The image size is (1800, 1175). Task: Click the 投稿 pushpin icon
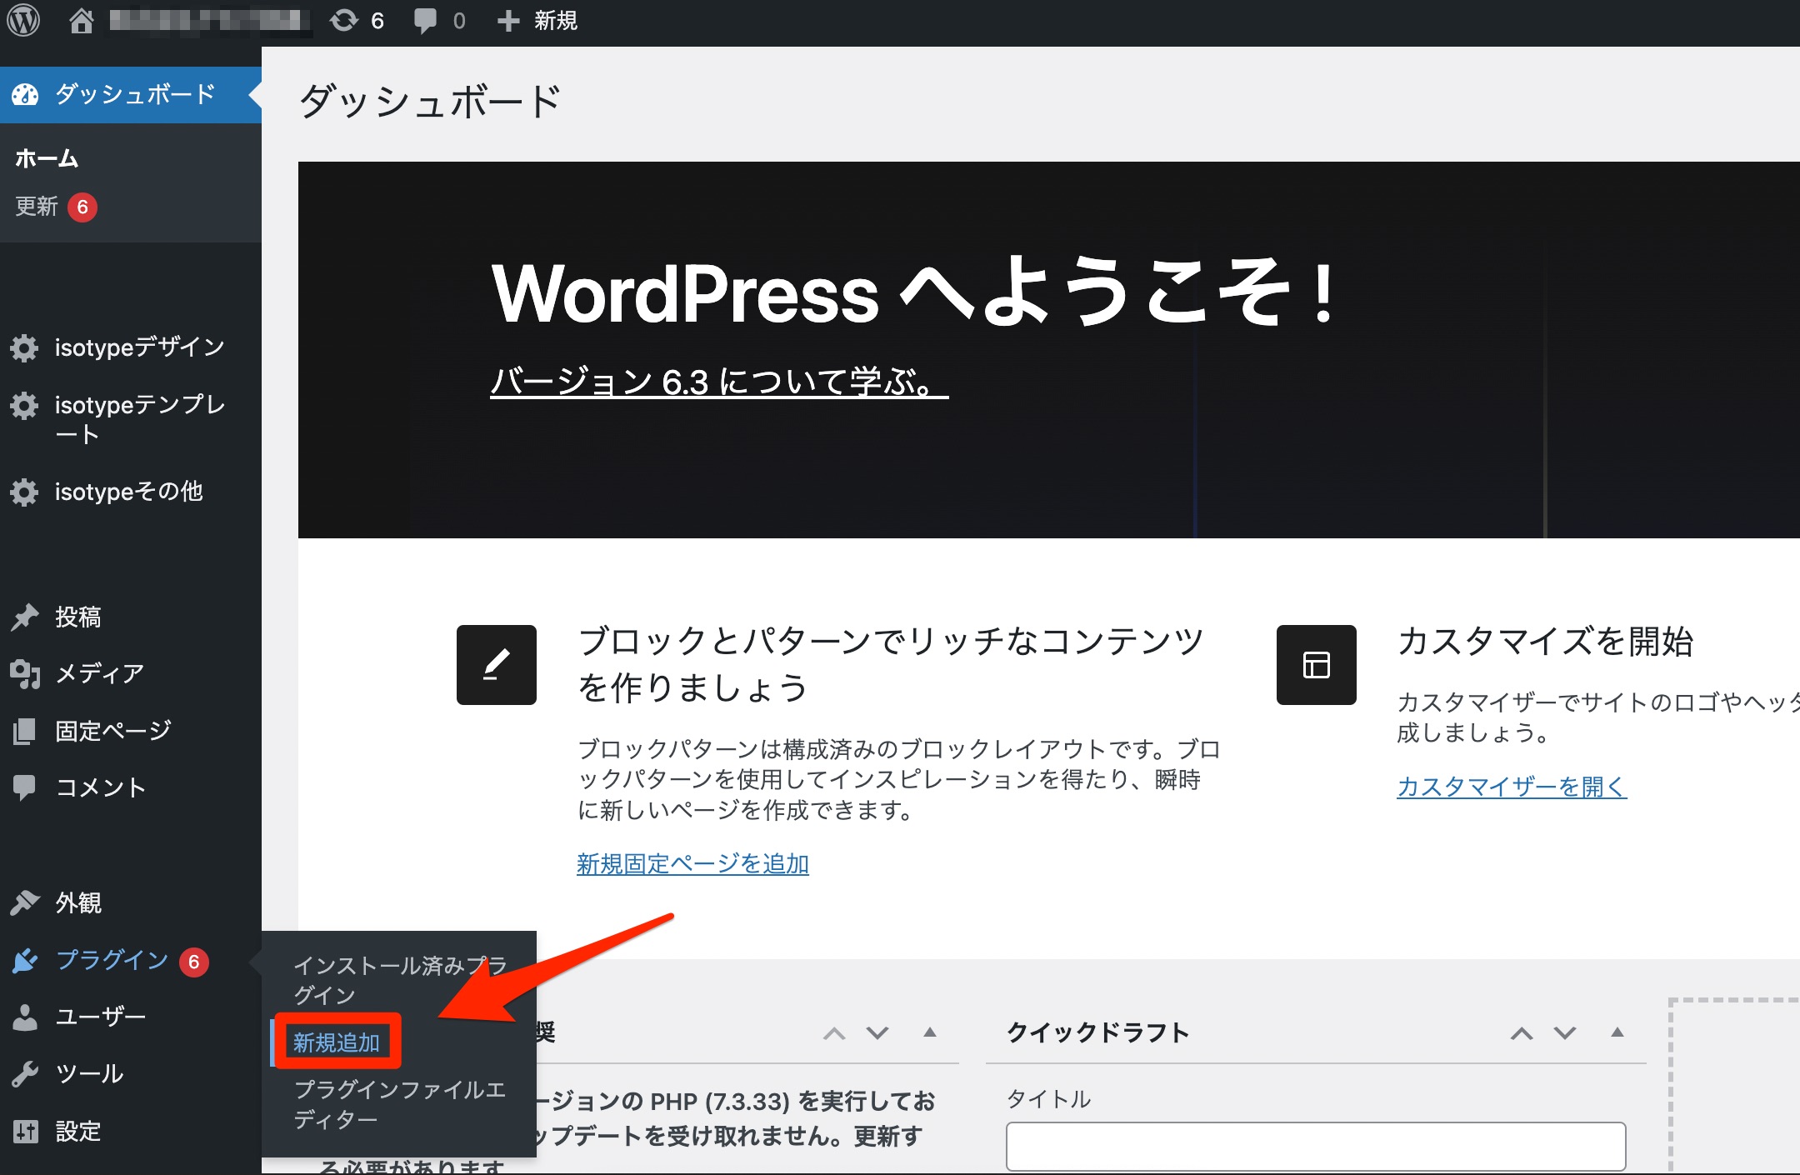(25, 617)
